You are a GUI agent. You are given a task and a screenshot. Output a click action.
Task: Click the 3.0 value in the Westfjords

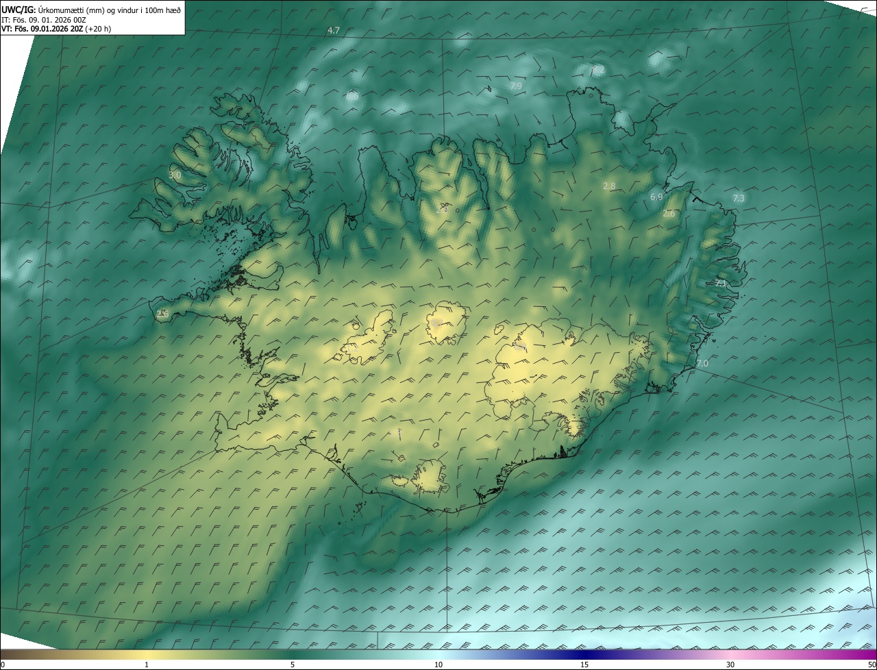[175, 175]
